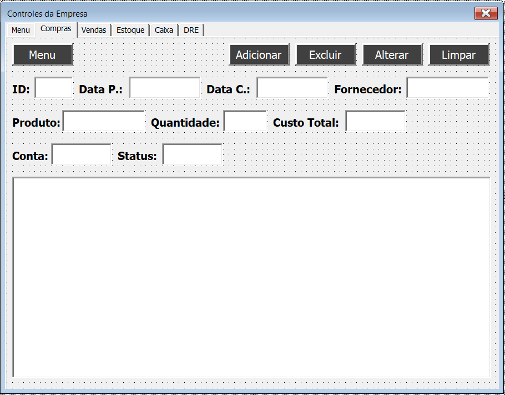Image resolution: width=505 pixels, height=395 pixels.
Task: Select the Custo Total field
Action: coord(376,121)
